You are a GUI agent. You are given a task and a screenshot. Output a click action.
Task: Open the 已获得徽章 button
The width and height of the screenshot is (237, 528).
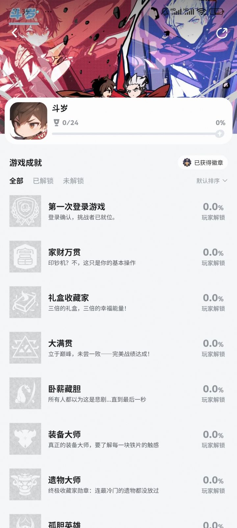click(x=203, y=163)
